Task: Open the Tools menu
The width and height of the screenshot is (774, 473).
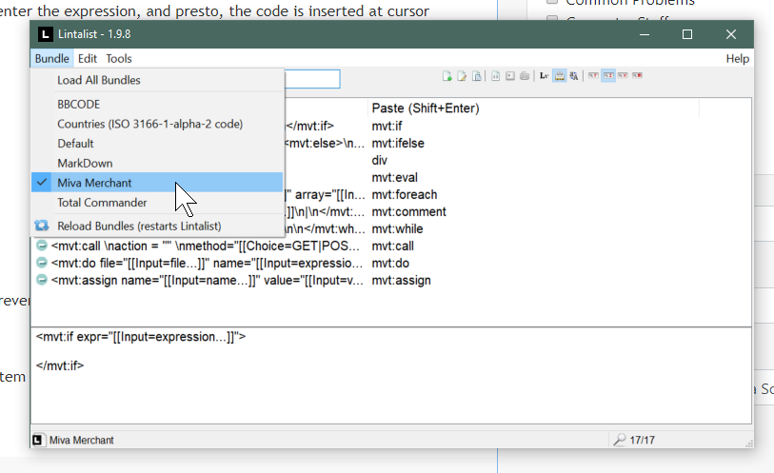Action: [119, 59]
